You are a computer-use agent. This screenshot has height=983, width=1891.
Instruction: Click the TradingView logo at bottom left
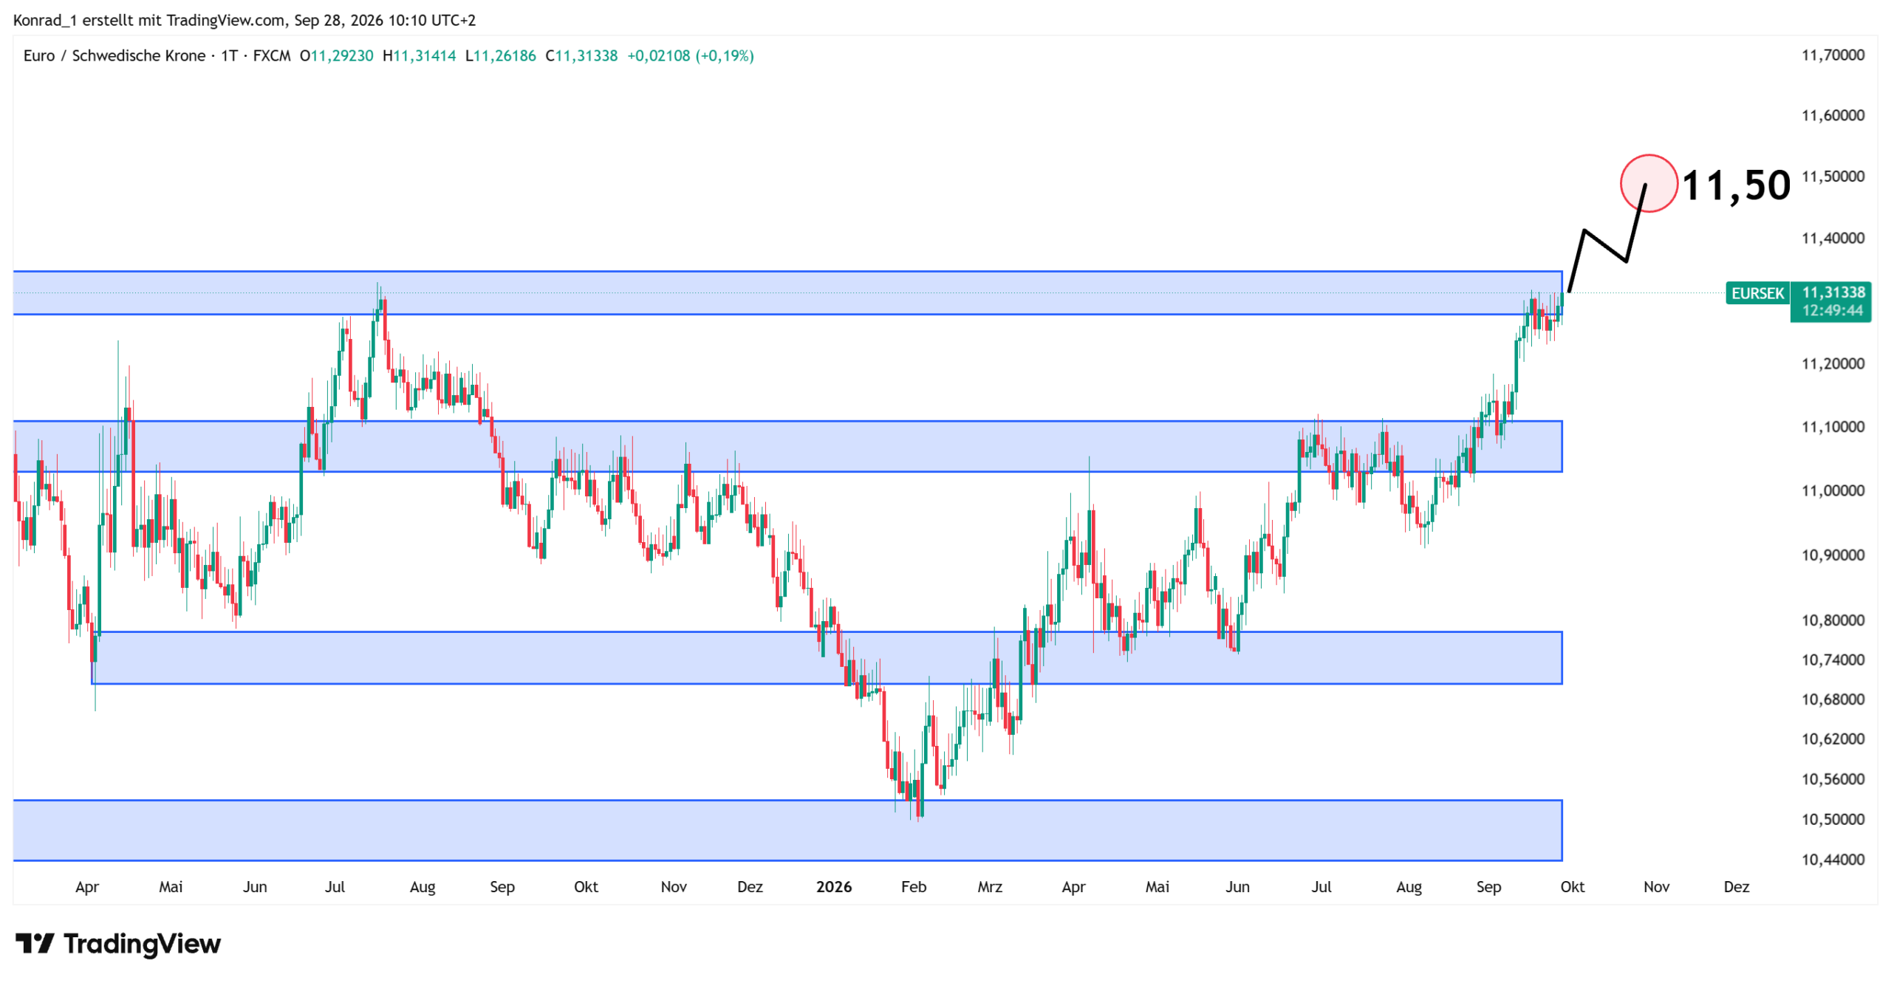(118, 943)
